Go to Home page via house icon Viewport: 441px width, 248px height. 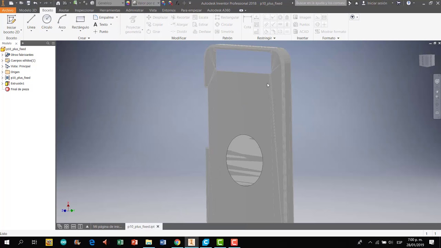pos(58,3)
